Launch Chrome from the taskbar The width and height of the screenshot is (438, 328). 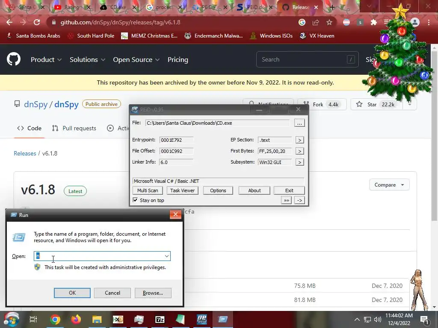(55, 319)
